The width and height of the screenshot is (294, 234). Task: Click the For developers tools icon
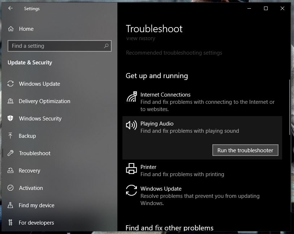click(10, 222)
